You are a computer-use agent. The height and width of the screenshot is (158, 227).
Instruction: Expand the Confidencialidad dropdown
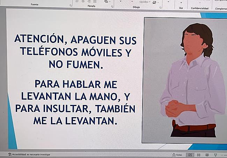click(x=200, y=3)
